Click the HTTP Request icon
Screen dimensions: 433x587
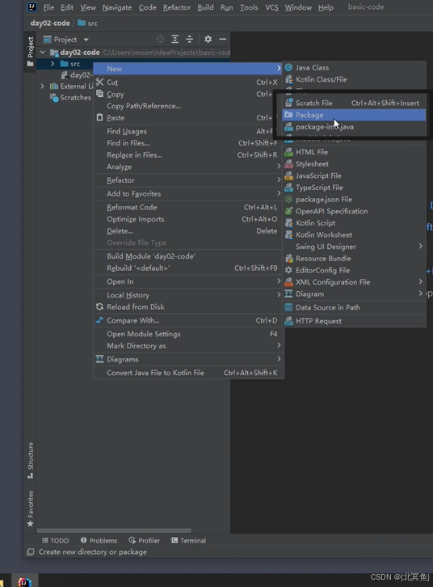coord(288,321)
